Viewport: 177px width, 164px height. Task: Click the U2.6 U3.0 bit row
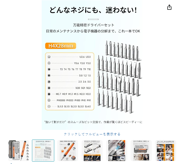pos(69,57)
